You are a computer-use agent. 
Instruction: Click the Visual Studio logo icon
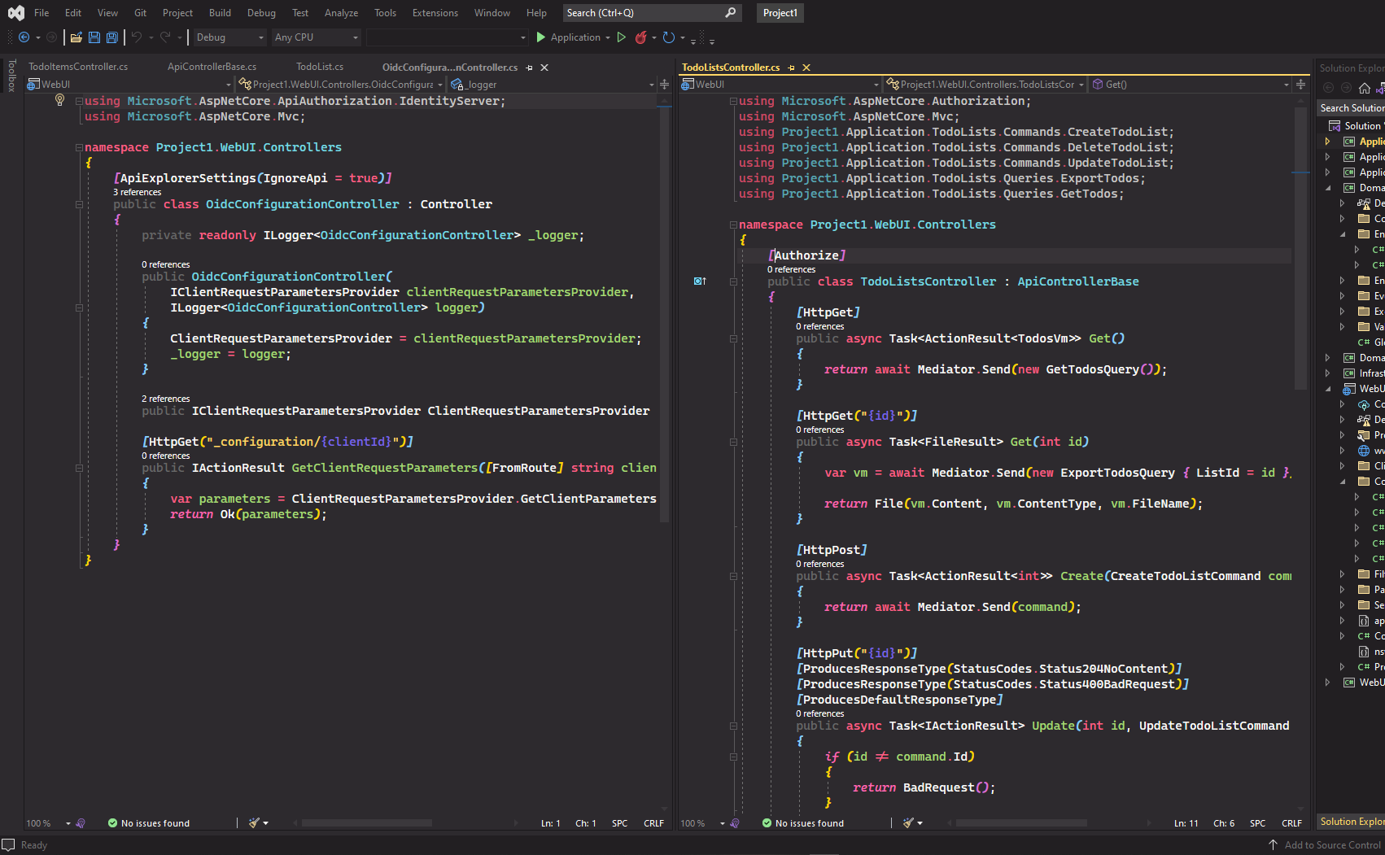(x=15, y=13)
